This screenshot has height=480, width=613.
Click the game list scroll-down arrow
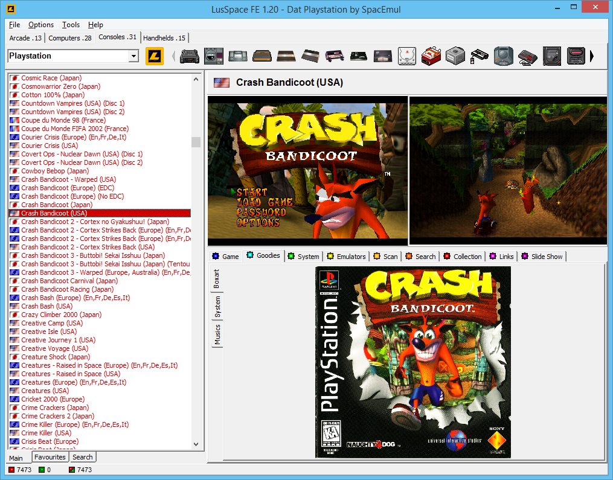pos(196,444)
